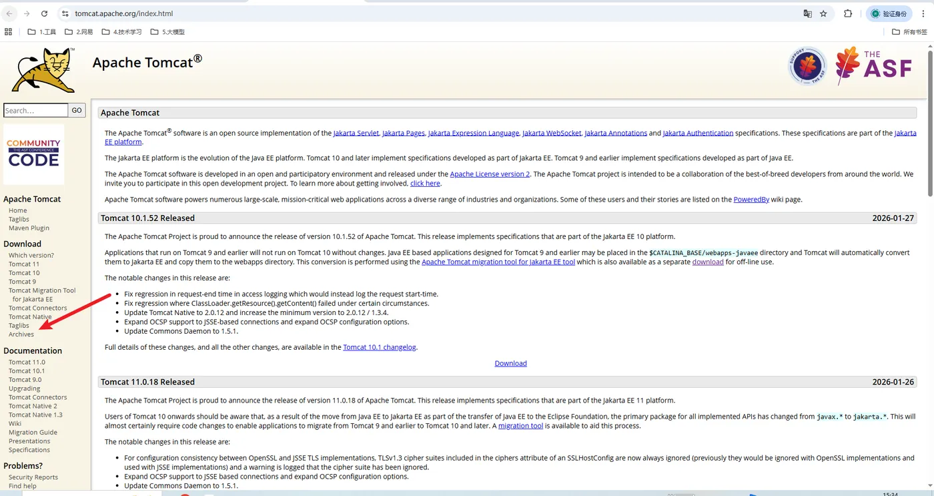
Task: Open the browser extensions puzzle icon
Action: (848, 13)
